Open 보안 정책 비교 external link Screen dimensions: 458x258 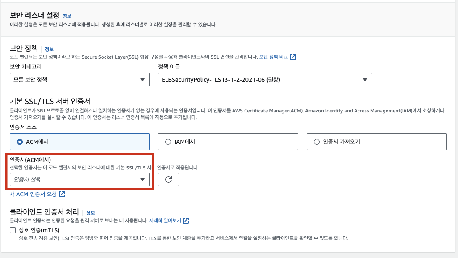coord(277,57)
